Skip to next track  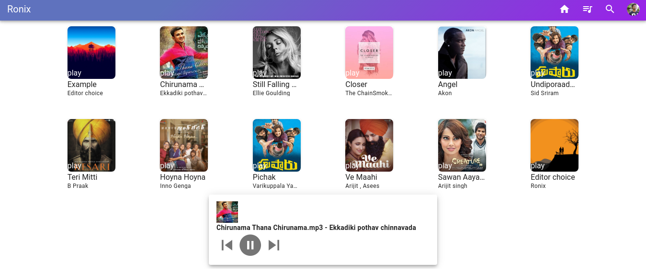point(273,245)
